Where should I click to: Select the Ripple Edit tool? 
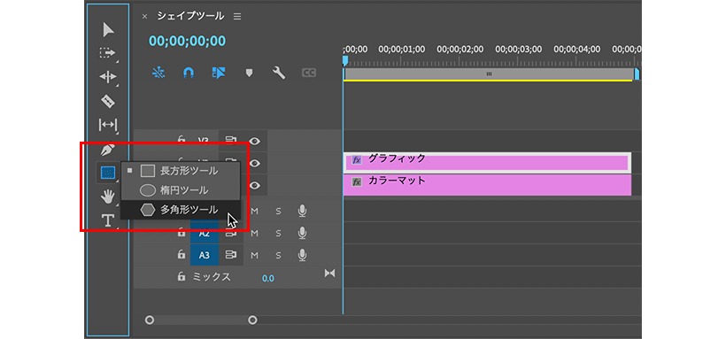click(107, 77)
